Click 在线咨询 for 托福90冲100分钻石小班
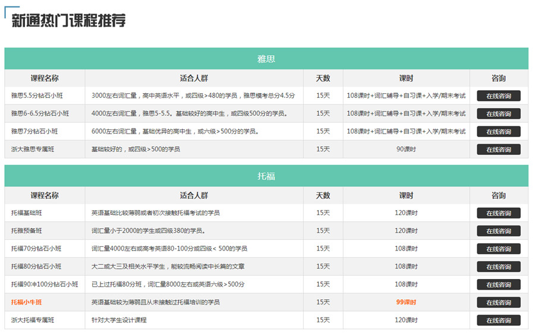This screenshot has height=333, width=535. (498, 284)
